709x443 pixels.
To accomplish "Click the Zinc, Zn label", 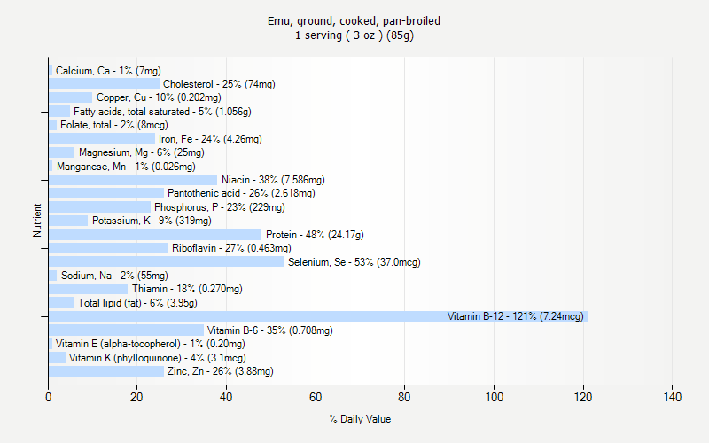I will [x=220, y=371].
